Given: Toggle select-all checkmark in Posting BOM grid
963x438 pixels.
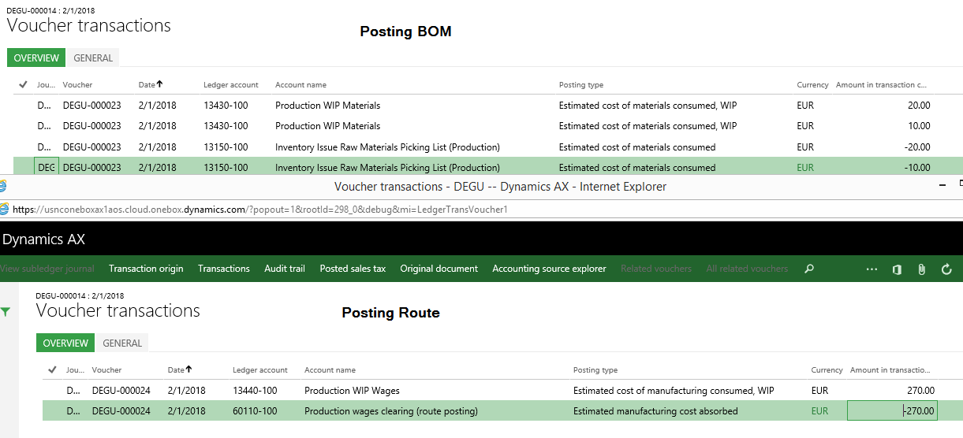Looking at the screenshot, I should click(x=23, y=84).
